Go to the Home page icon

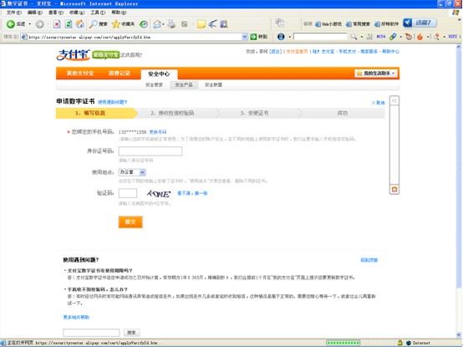[79, 24]
